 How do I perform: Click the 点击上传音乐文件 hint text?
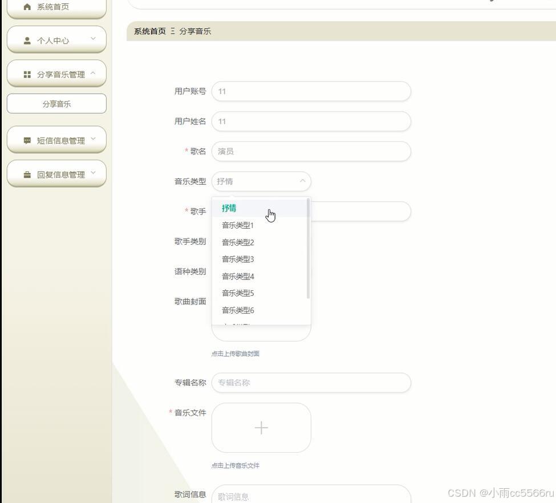point(236,465)
